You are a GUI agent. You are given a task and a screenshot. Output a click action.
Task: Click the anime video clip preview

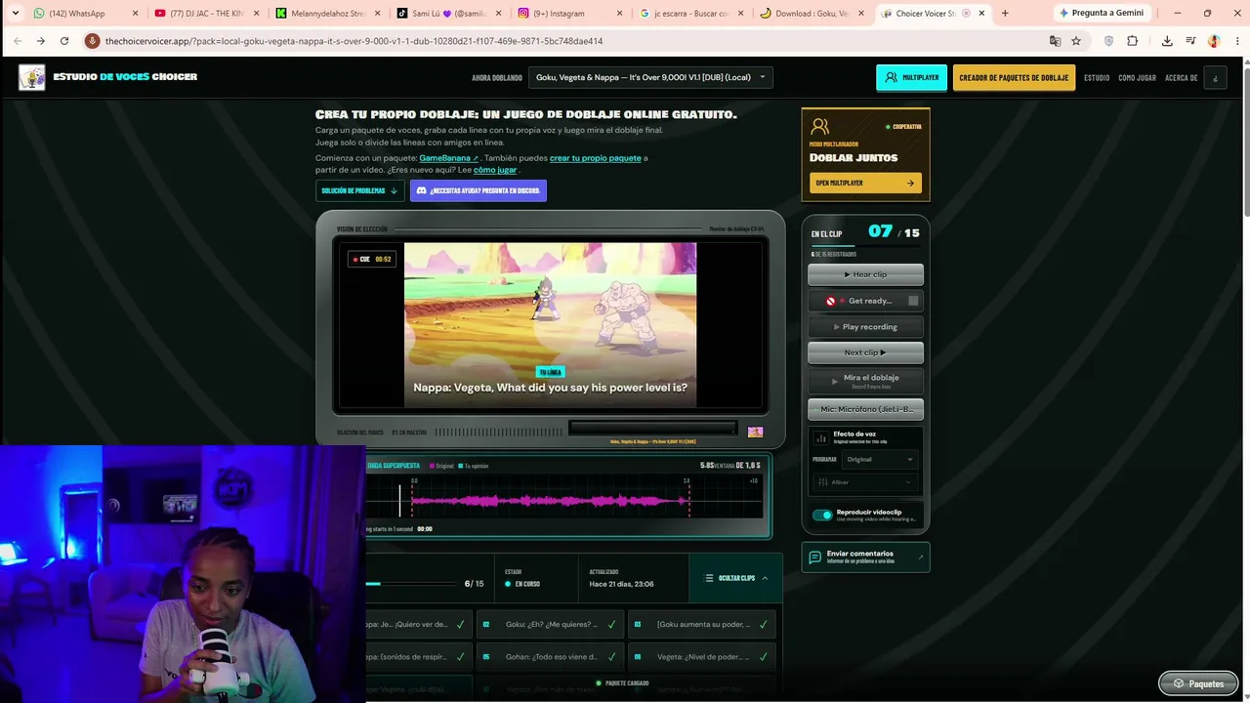point(550,323)
